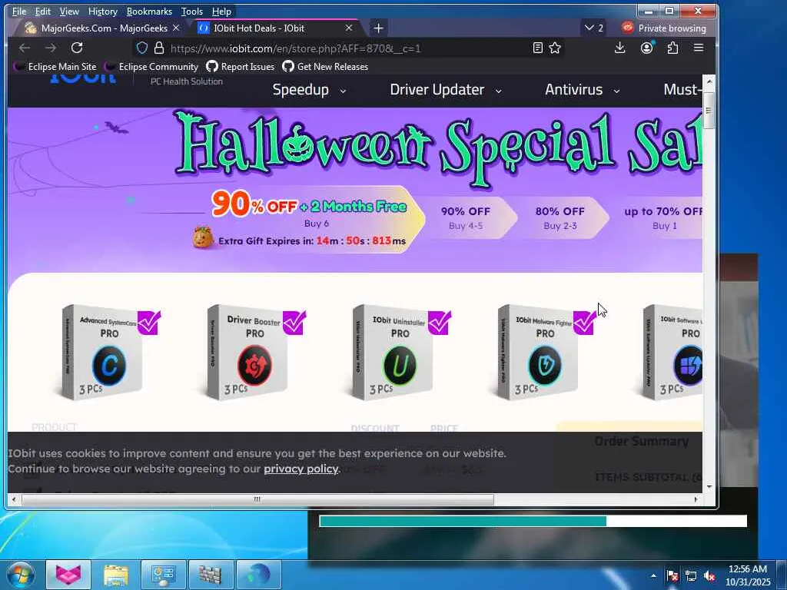The image size is (787, 590).
Task: Open the control panel taskbar icon
Action: (163, 575)
